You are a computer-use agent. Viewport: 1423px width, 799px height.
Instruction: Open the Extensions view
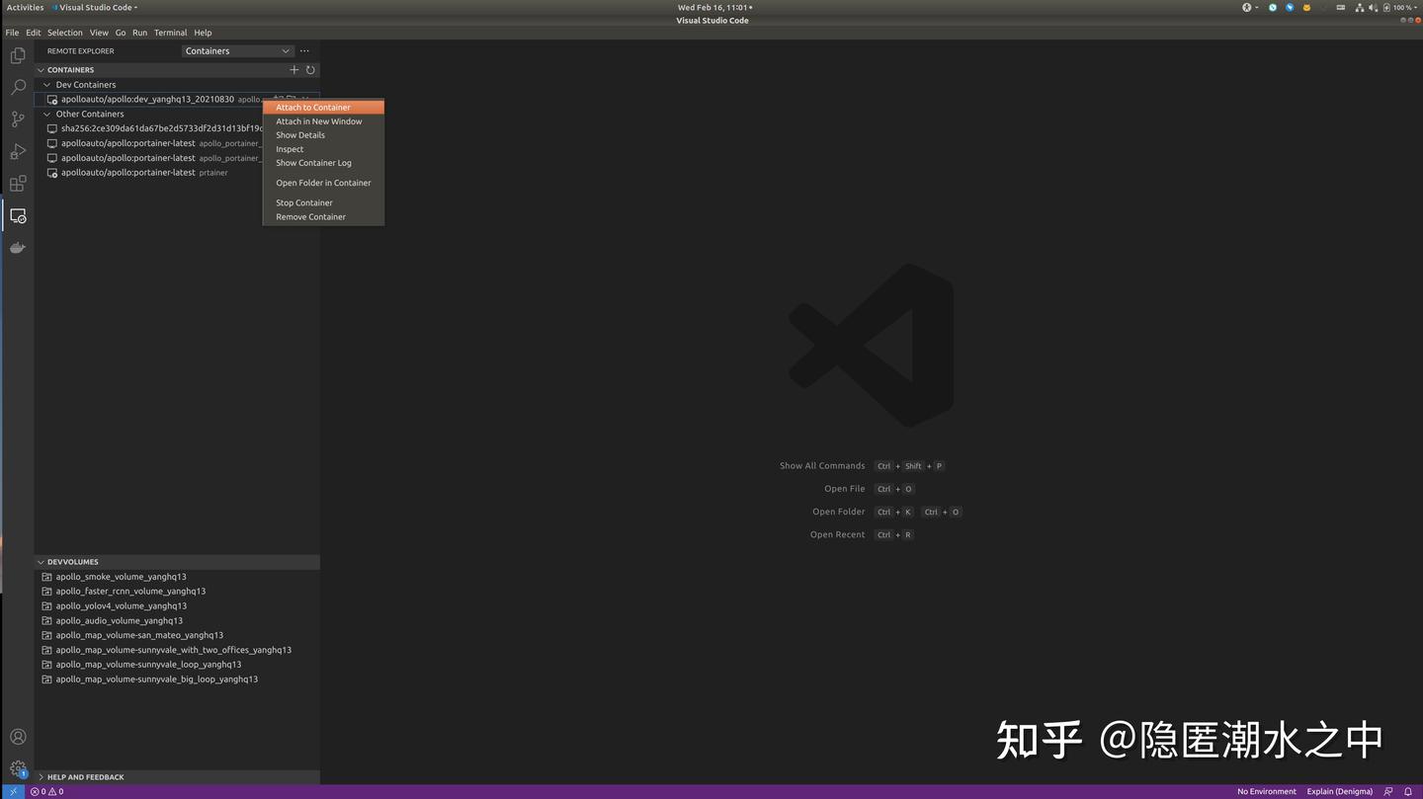click(x=17, y=183)
